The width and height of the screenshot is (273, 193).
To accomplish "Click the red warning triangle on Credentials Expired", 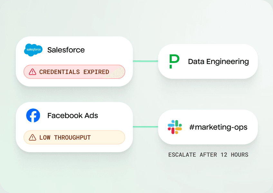I will pos(33,72).
